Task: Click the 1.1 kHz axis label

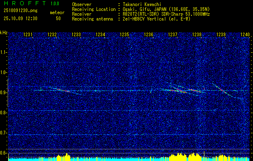Action: pos(3,52)
